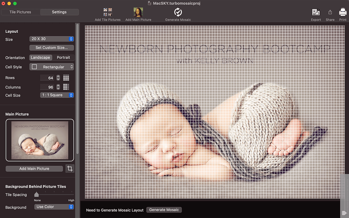Click the mosaic grid preview canvas
This screenshot has width=349, height=218.
tap(215, 112)
